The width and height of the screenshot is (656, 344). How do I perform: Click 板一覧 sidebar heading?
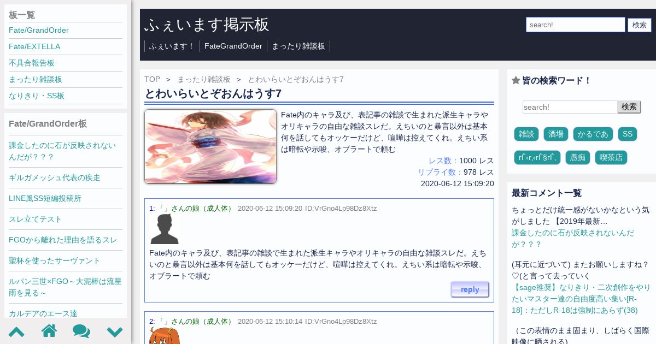coord(22,15)
